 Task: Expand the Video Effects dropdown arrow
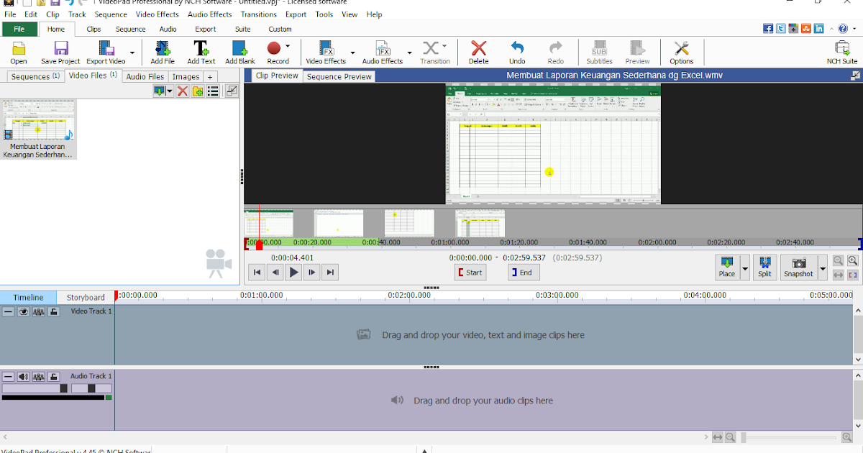coord(352,52)
